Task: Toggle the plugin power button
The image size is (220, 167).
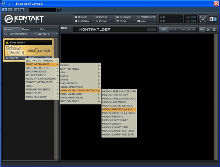Action: click(x=4, y=10)
